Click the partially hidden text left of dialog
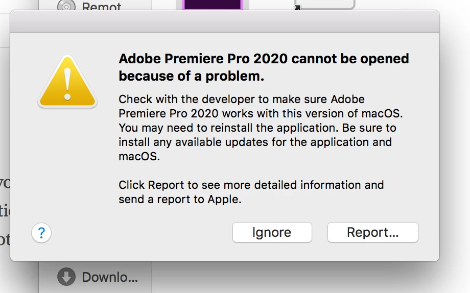 [5, 210]
